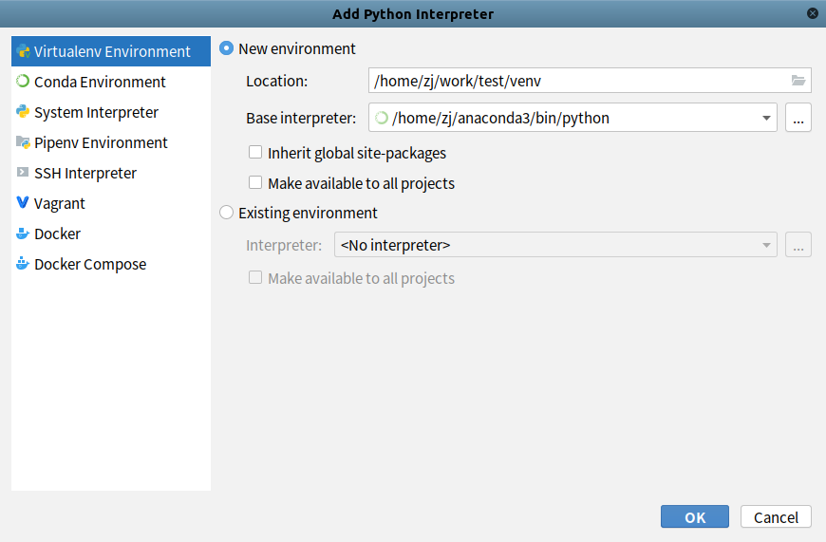826x542 pixels.
Task: Click the Pipenv Environment folder icon
Action: tap(23, 142)
